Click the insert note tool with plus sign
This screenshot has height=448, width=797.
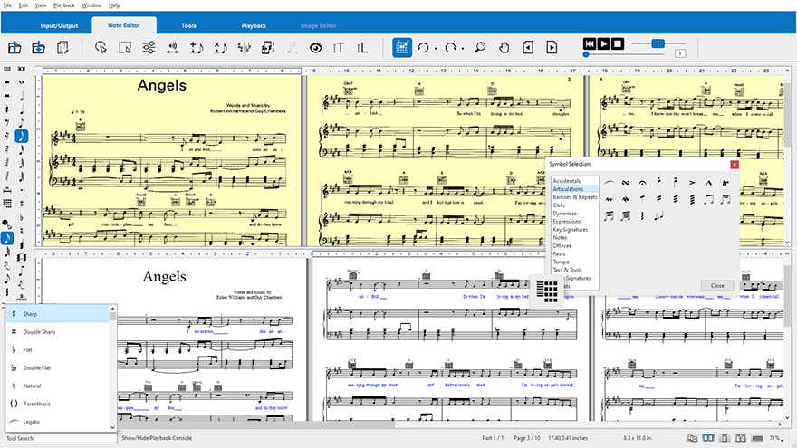(197, 48)
